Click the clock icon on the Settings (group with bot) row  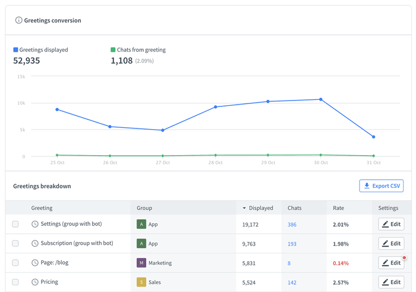click(35, 224)
